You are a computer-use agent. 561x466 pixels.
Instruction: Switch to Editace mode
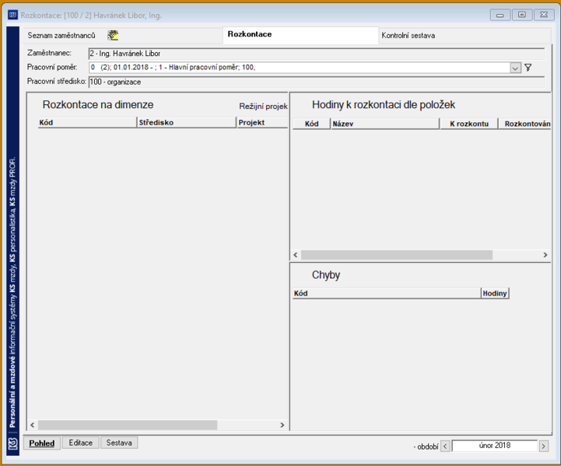click(80, 443)
